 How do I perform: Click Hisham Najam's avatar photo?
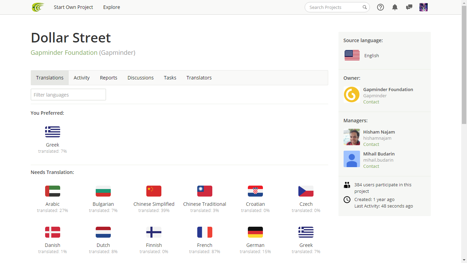click(352, 137)
